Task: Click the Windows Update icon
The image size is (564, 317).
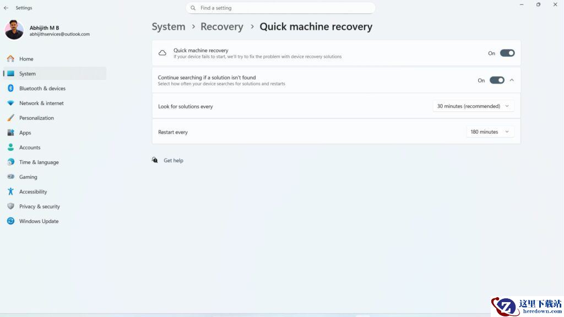Action: point(10,221)
